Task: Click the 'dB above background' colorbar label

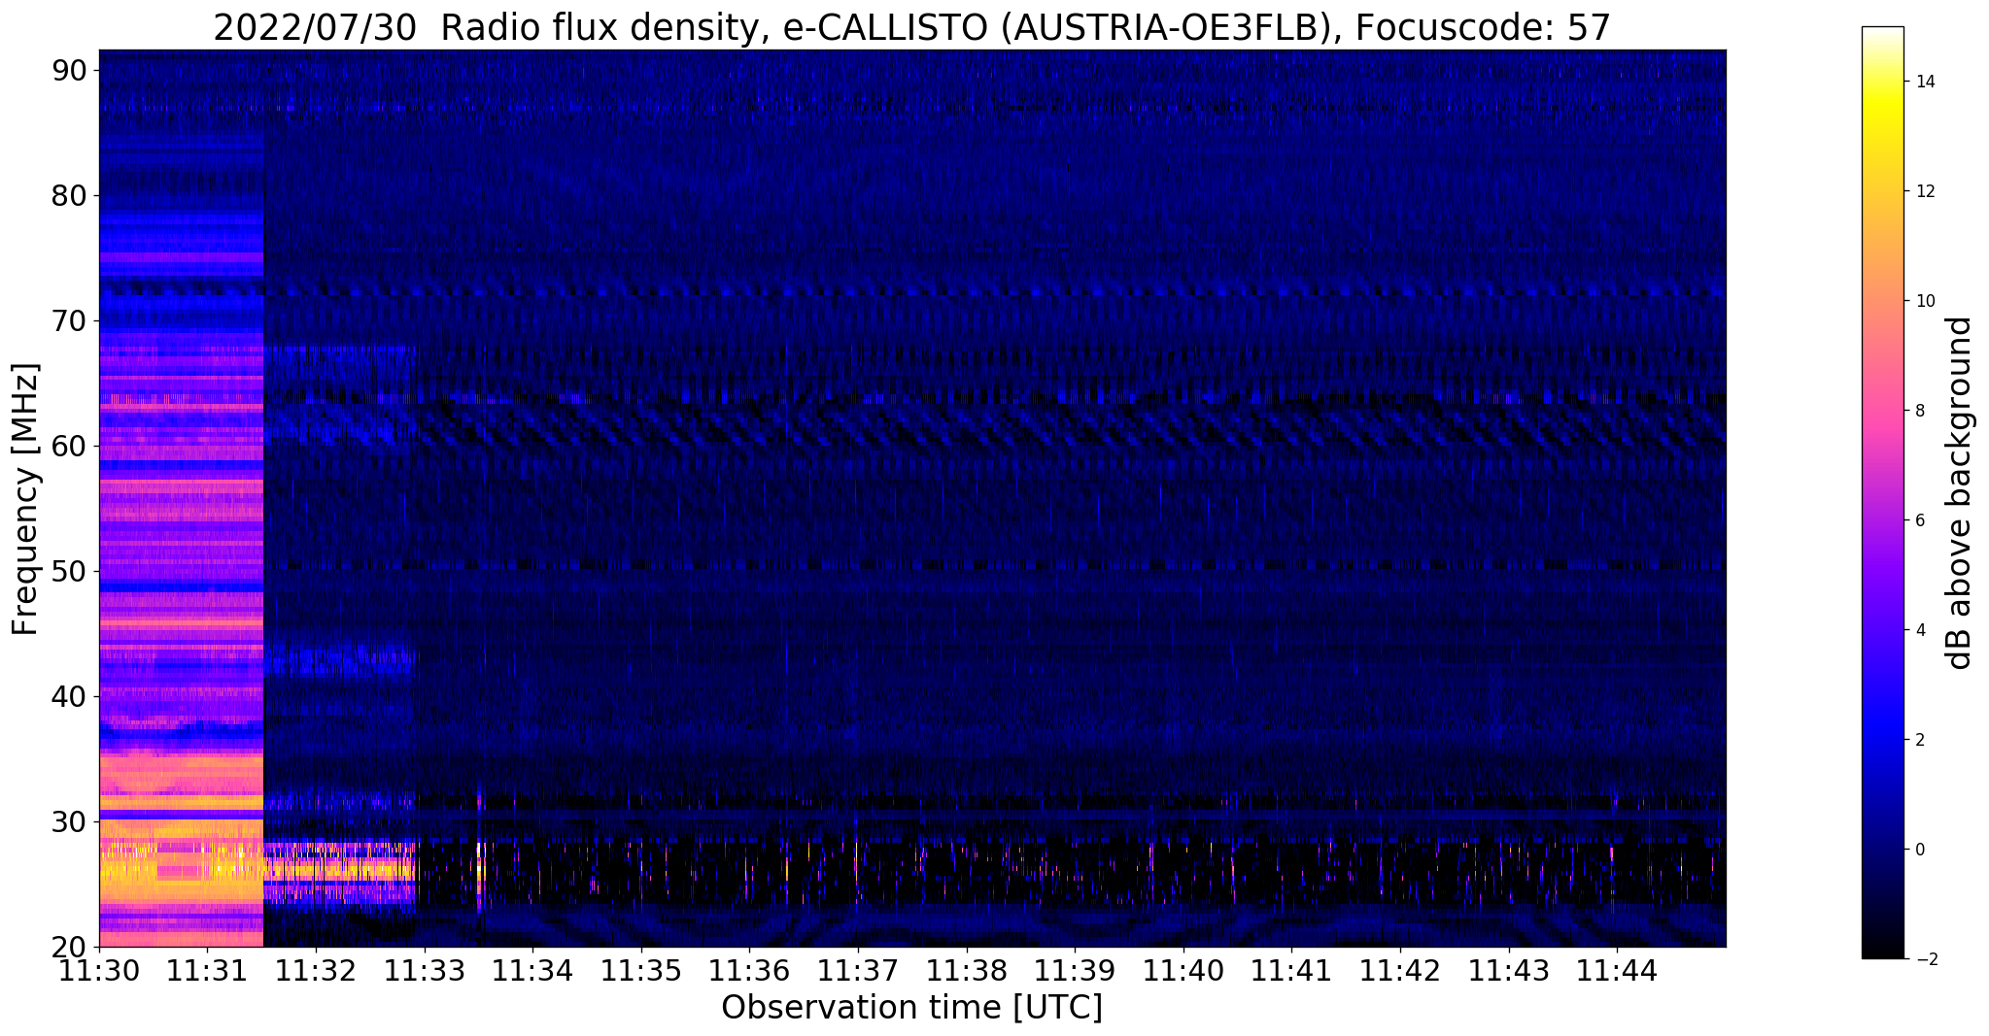Action: tap(1960, 492)
